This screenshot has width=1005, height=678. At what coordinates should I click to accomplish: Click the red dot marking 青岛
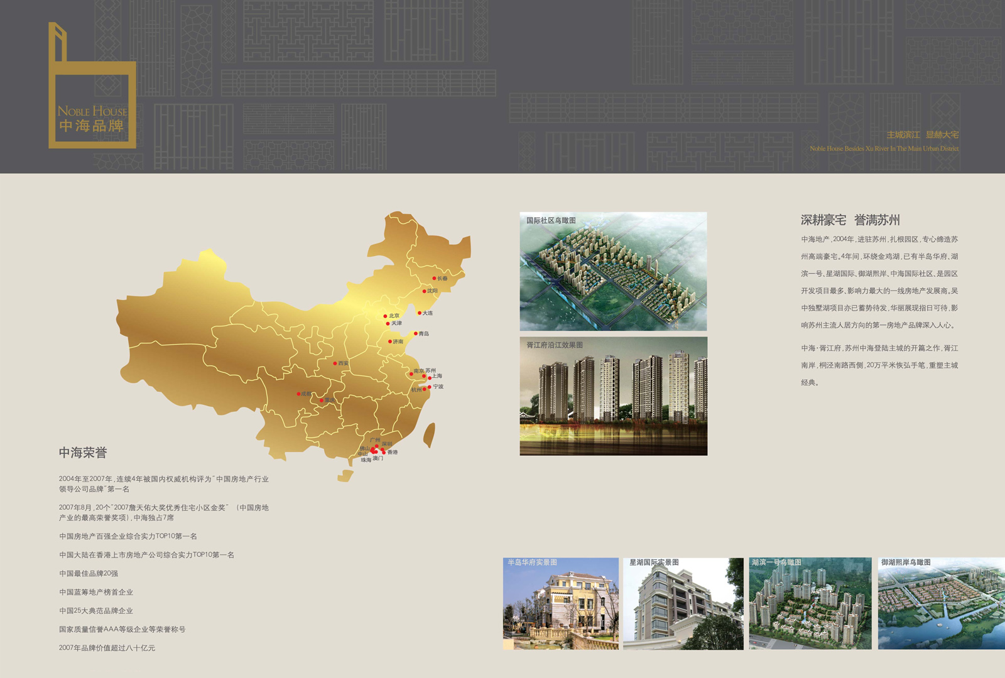(415, 333)
